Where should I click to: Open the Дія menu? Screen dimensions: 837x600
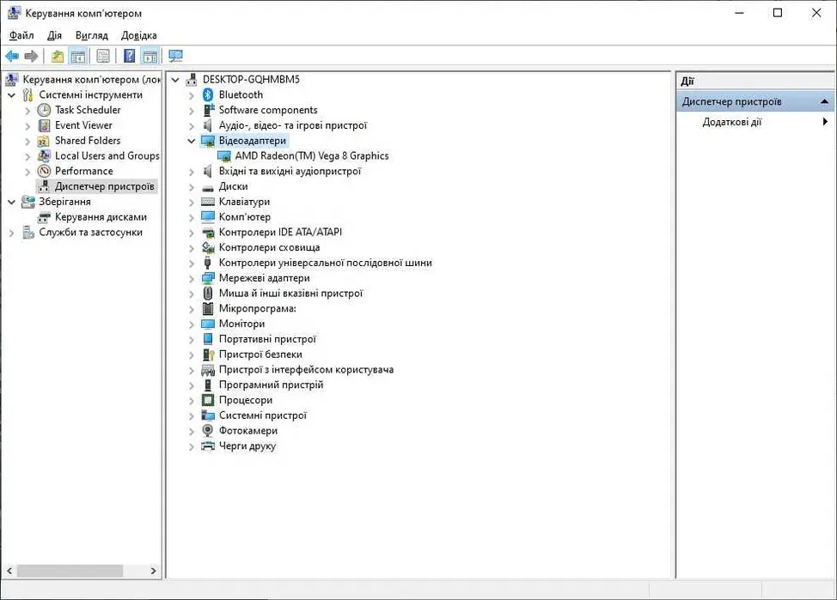tap(54, 35)
